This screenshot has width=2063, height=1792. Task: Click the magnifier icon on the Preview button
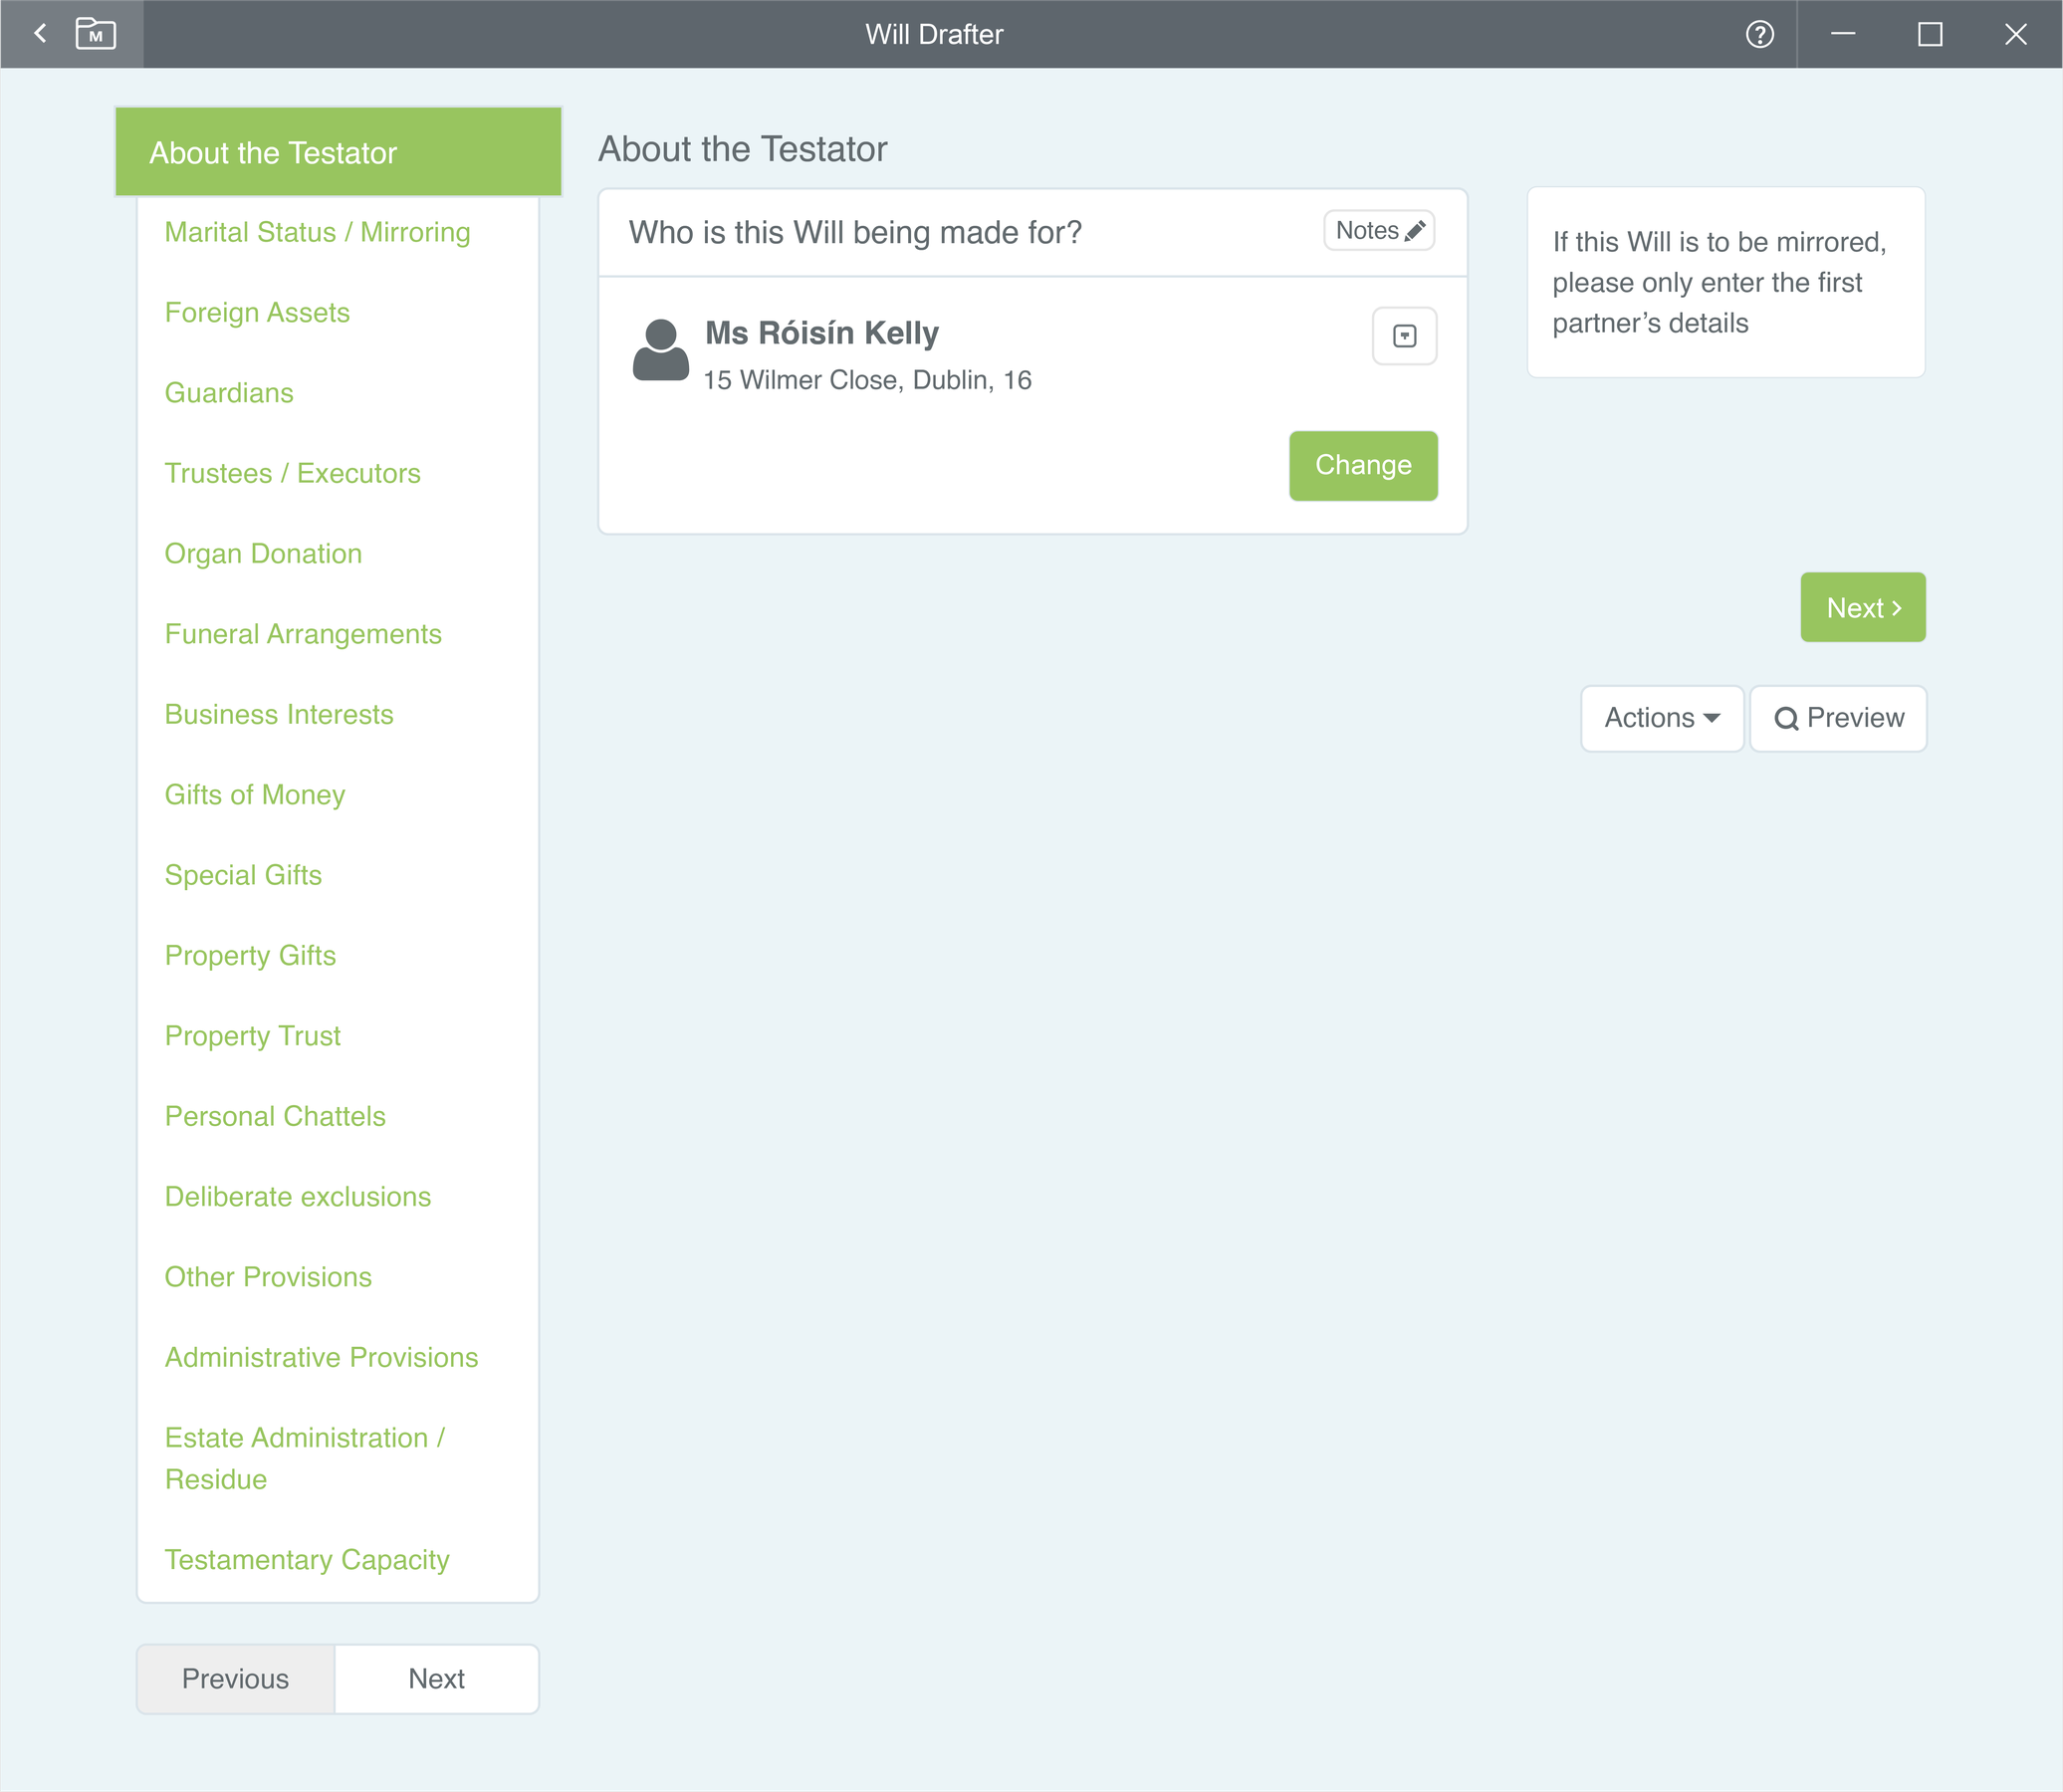click(1788, 718)
